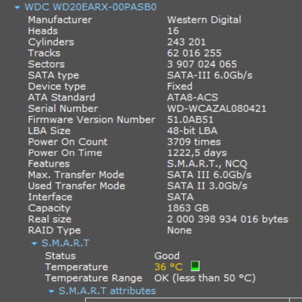Select the RAID Type row label
The width and height of the screenshot is (302, 302).
(55, 230)
